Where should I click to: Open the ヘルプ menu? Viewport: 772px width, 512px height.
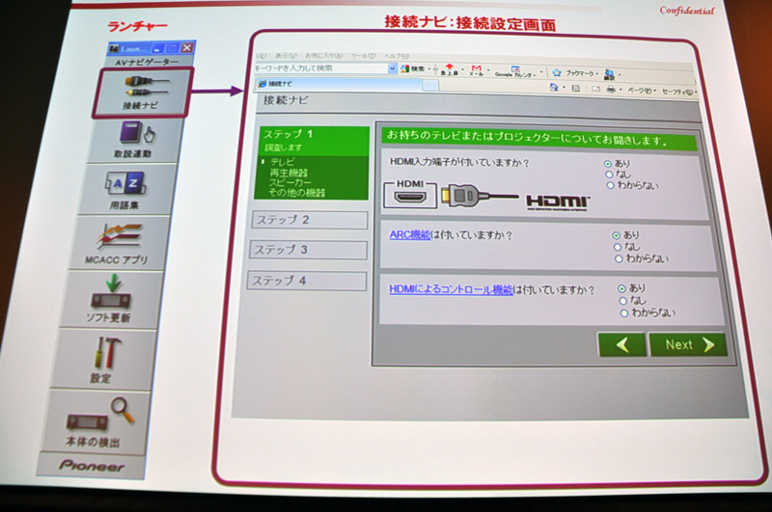click(x=397, y=56)
